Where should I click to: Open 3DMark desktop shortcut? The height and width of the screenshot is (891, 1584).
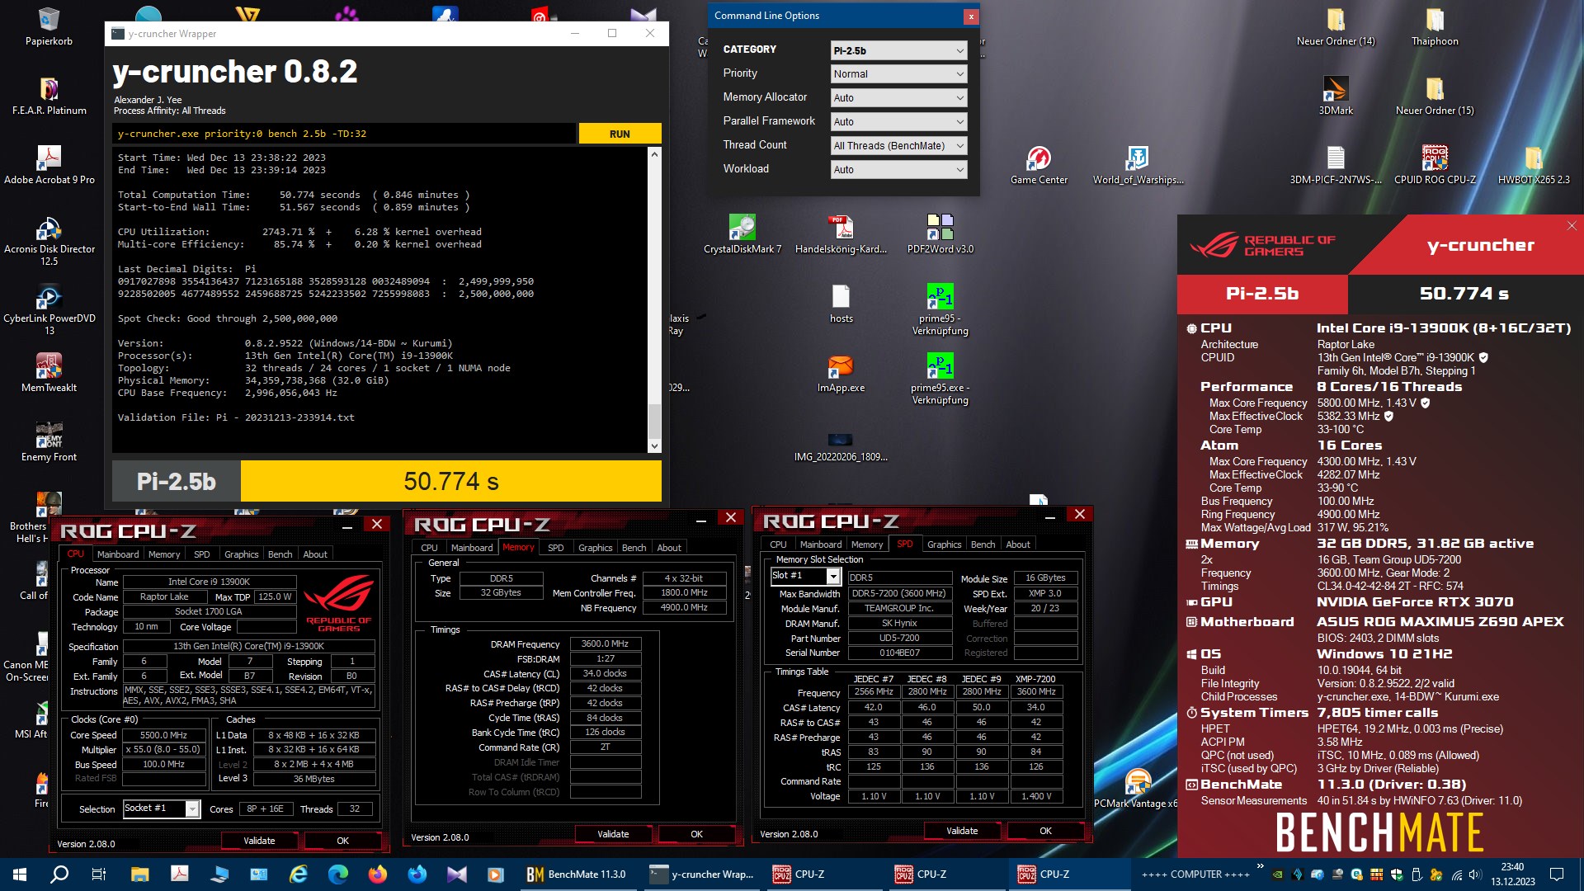(x=1336, y=95)
